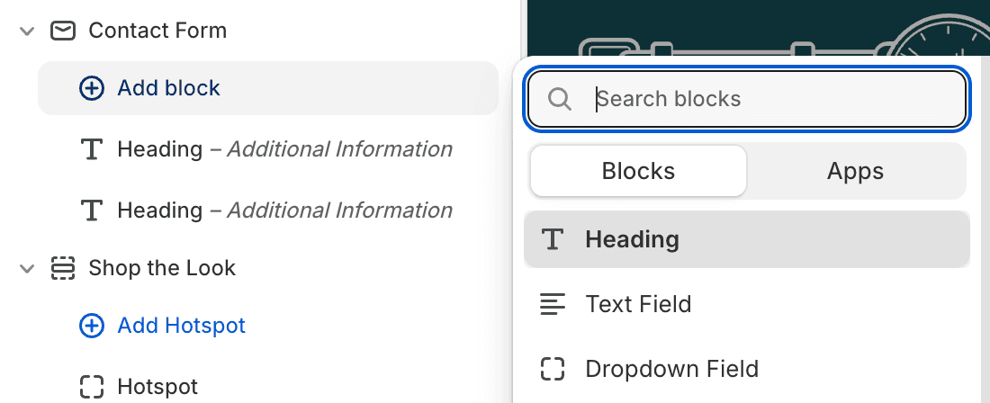Click the plus icon beside Add Hotspot
This screenshot has width=990, height=403.
point(92,326)
